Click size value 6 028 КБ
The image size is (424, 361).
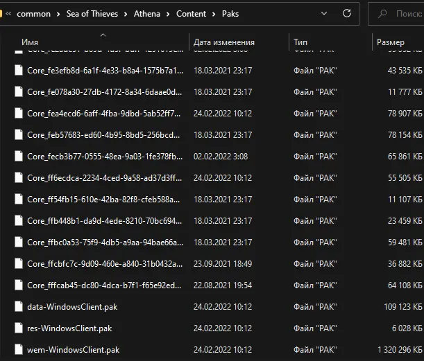click(407, 328)
